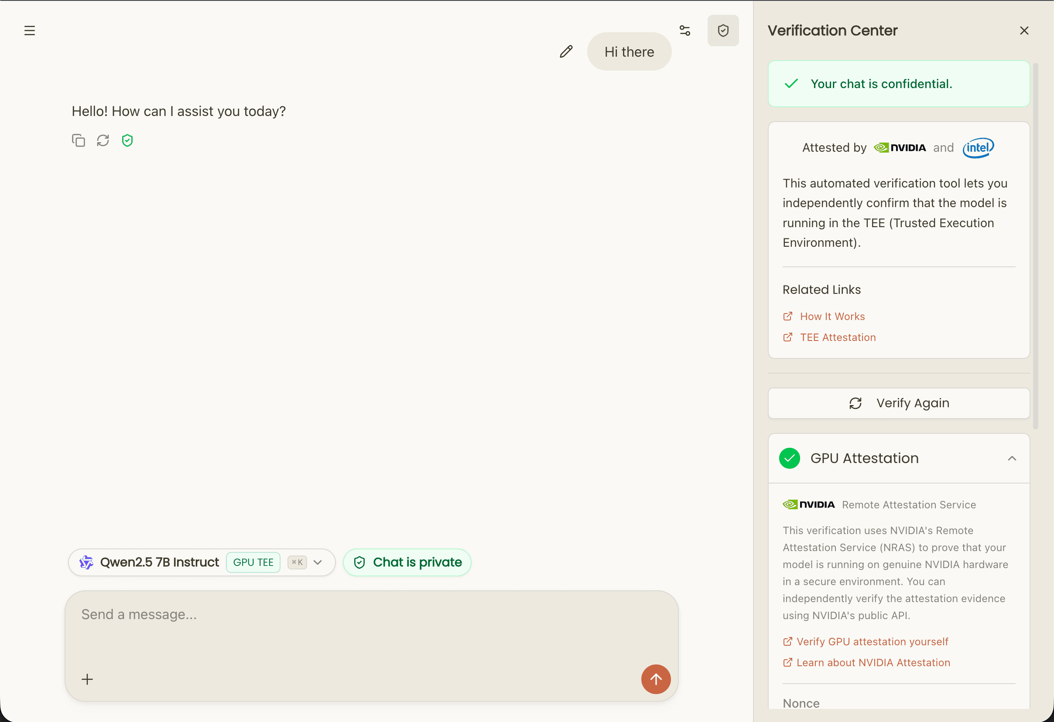Screen dimensions: 1054x722
Task: Open Verification Center with the shield icon
Action: pyautogui.click(x=723, y=31)
